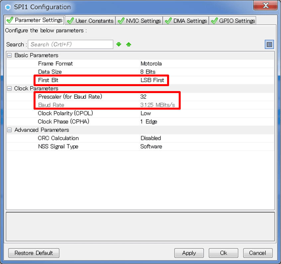
Task: Open the NVIC Settings tab
Action: pyautogui.click(x=140, y=21)
